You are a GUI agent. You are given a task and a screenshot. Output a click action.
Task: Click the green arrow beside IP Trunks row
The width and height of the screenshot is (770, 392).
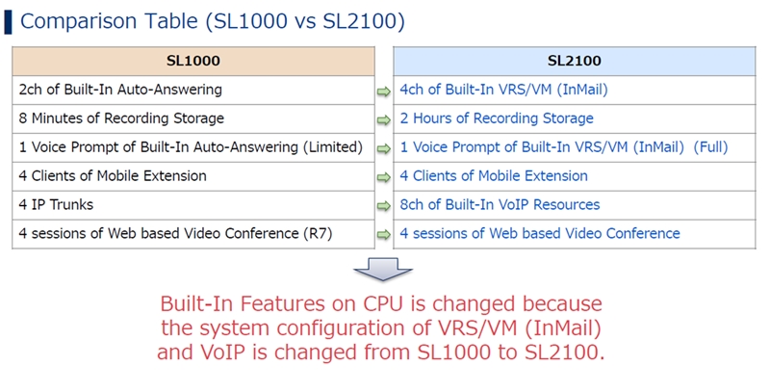[383, 206]
